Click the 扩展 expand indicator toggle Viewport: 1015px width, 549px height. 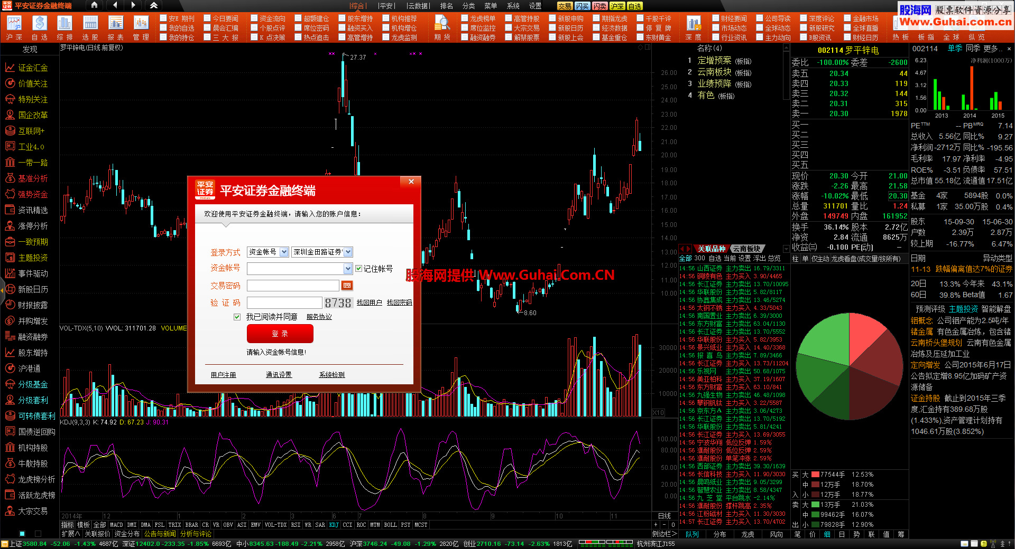click(x=70, y=534)
